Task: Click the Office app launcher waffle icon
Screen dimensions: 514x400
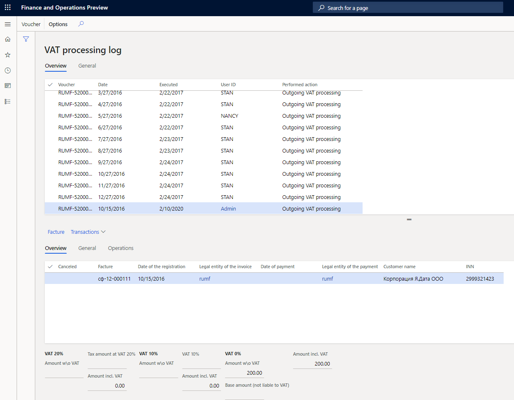Action: point(7,7)
